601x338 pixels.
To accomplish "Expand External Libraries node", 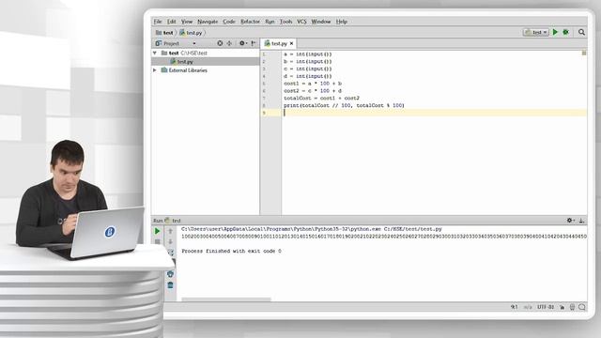I will (x=155, y=70).
